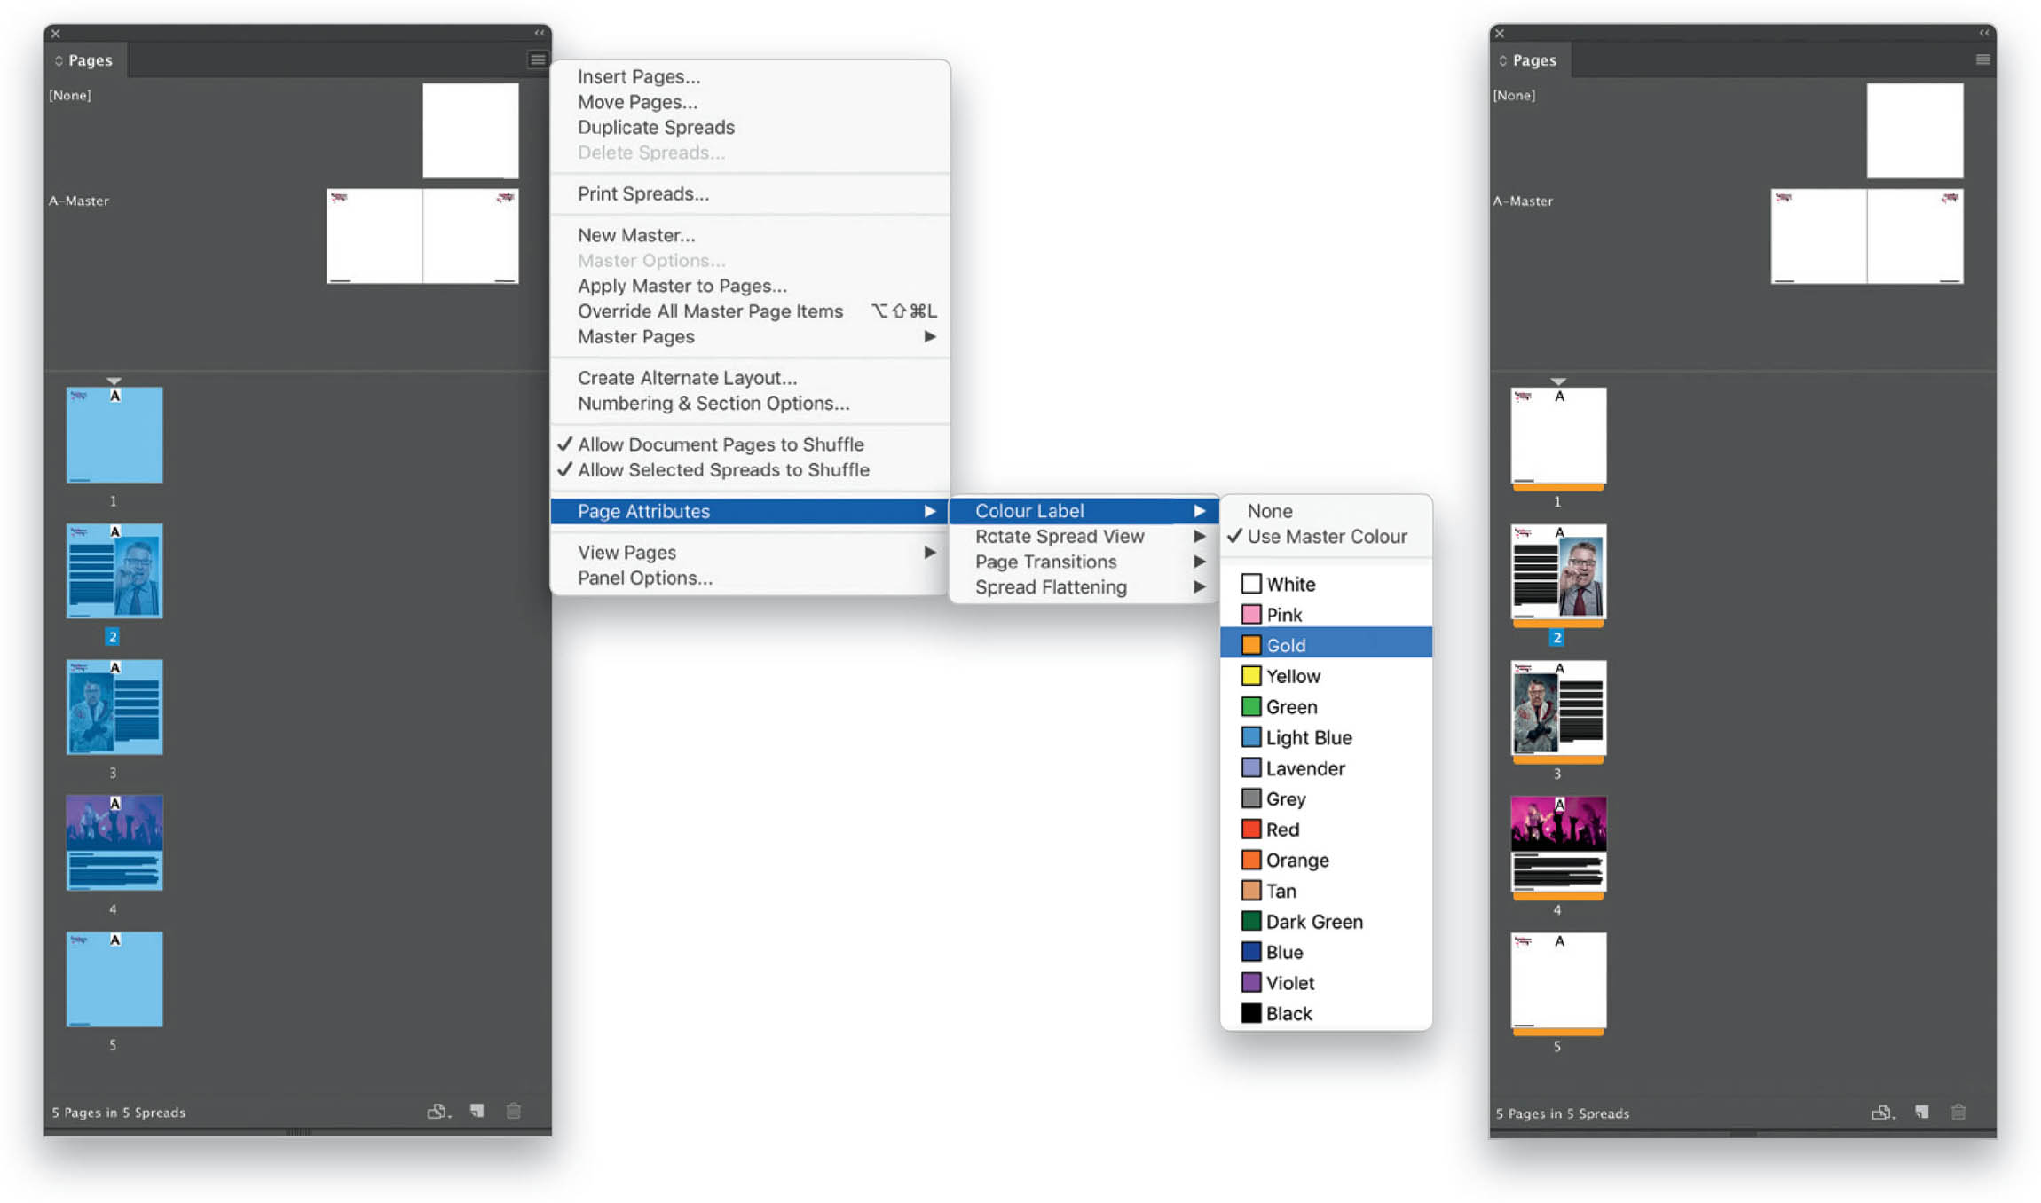Pick Yellow colour label
The image size is (2041, 1203).
(1326, 676)
